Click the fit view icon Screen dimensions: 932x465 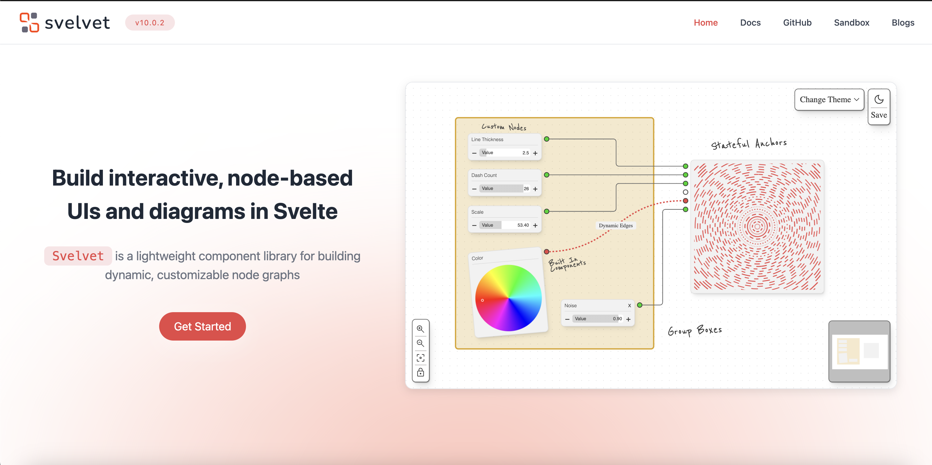420,358
